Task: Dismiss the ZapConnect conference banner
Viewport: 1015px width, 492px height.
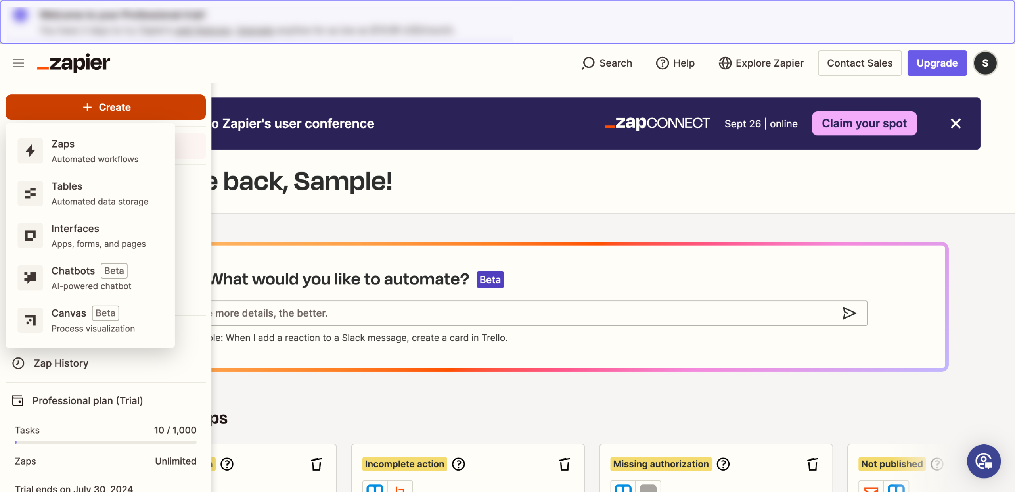Action: pyautogui.click(x=956, y=123)
